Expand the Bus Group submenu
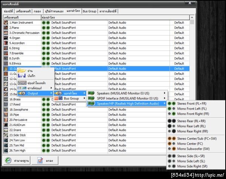The height and width of the screenshot is (179, 226). pyautogui.click(x=70, y=98)
